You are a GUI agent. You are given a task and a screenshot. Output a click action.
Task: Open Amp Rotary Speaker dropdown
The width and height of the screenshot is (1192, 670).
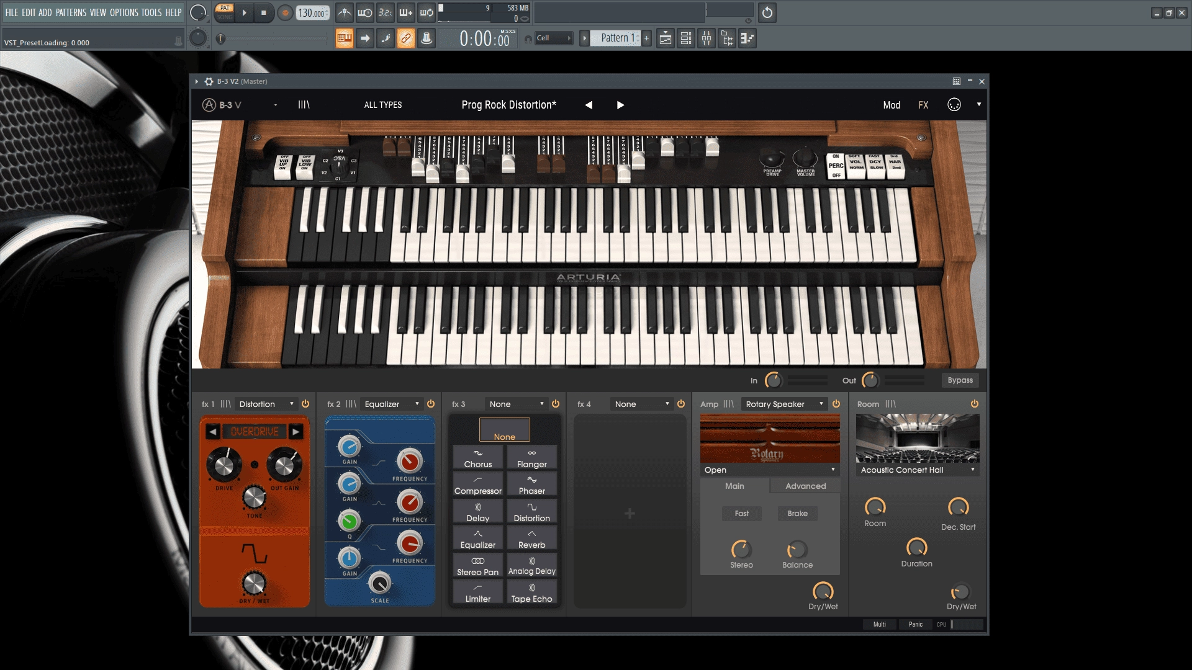784,404
